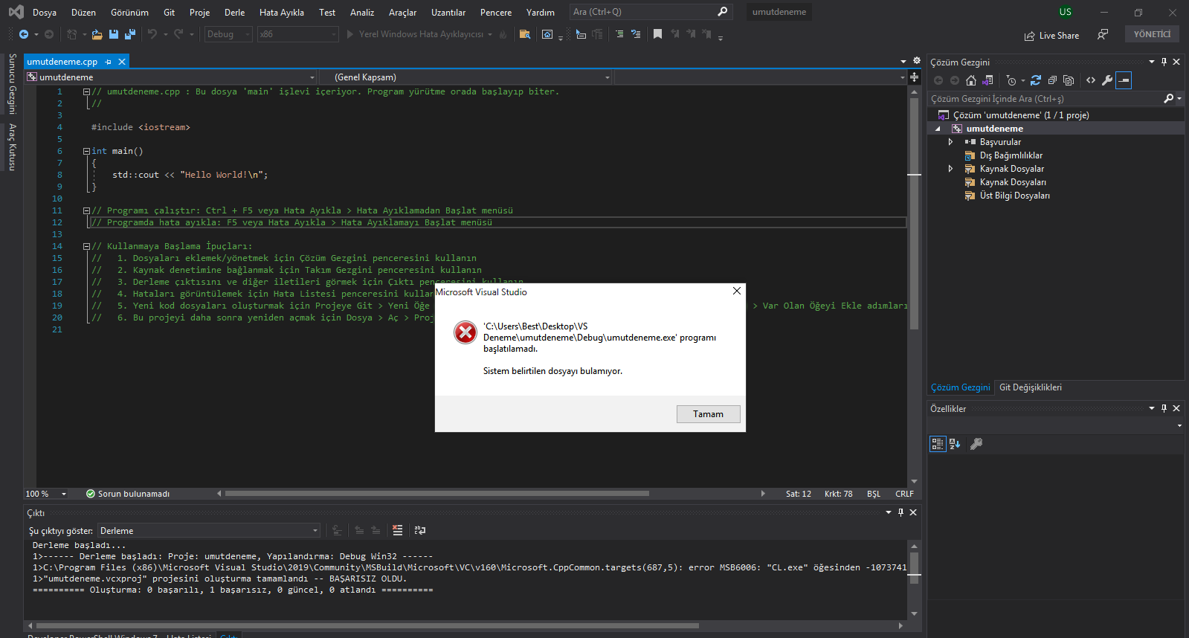Click Tamam in the error dialog
The height and width of the screenshot is (638, 1189).
708,414
